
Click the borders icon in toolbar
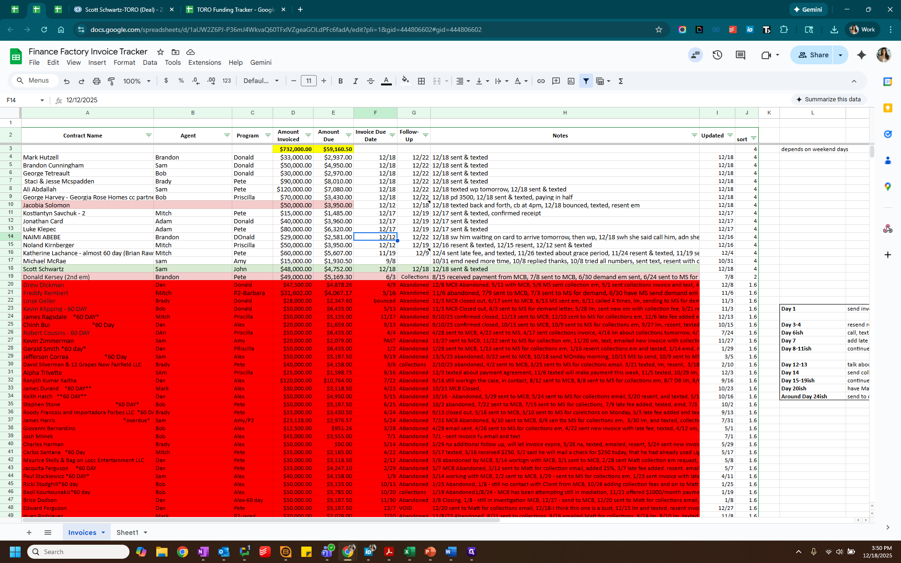(421, 81)
